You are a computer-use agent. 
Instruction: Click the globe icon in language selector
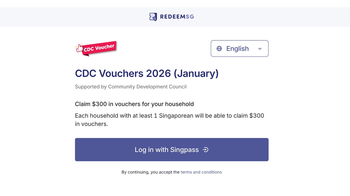[219, 48]
